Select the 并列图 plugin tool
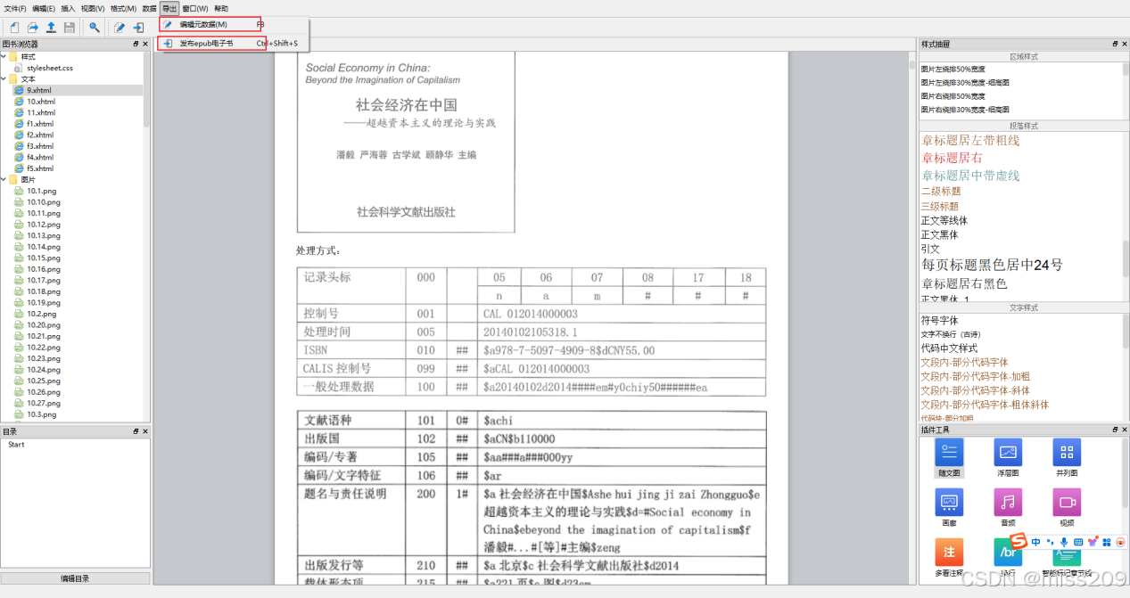Viewport: 1130px width, 598px height. pyautogui.click(x=1067, y=458)
